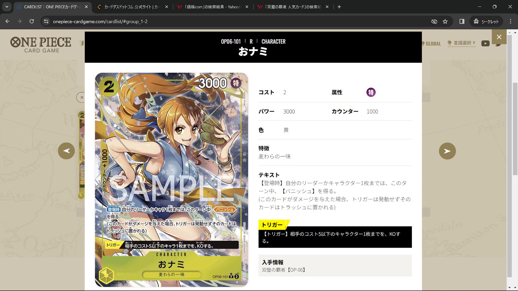Click the 双璧の覇者【OP-06】 text

point(284,270)
